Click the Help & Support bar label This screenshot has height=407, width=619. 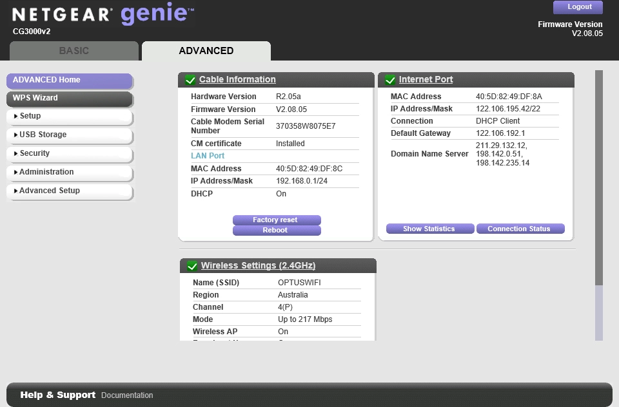[x=57, y=395]
